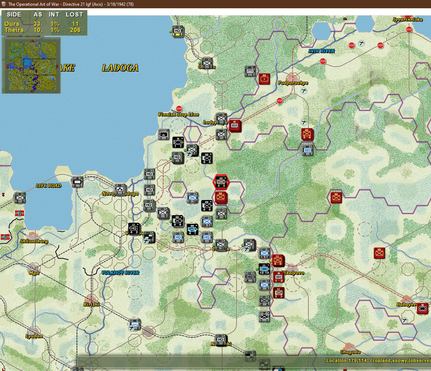Click the gray infantry division 9-9
Image resolution: width=431 pixels, height=371 pixels.
[x=163, y=213]
